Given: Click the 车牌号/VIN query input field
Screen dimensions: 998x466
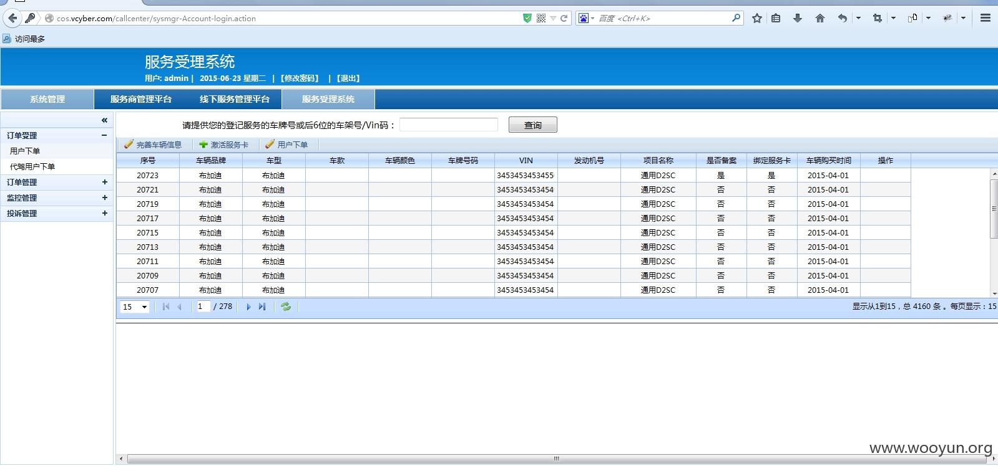Looking at the screenshot, I should pyautogui.click(x=449, y=125).
